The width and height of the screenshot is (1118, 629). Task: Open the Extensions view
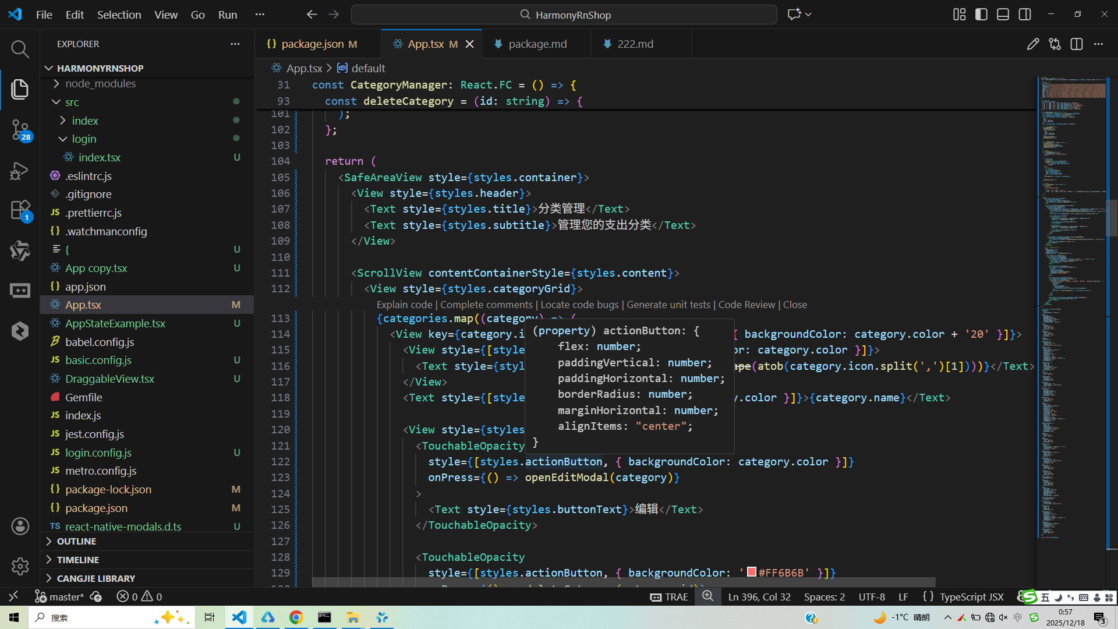tap(20, 210)
